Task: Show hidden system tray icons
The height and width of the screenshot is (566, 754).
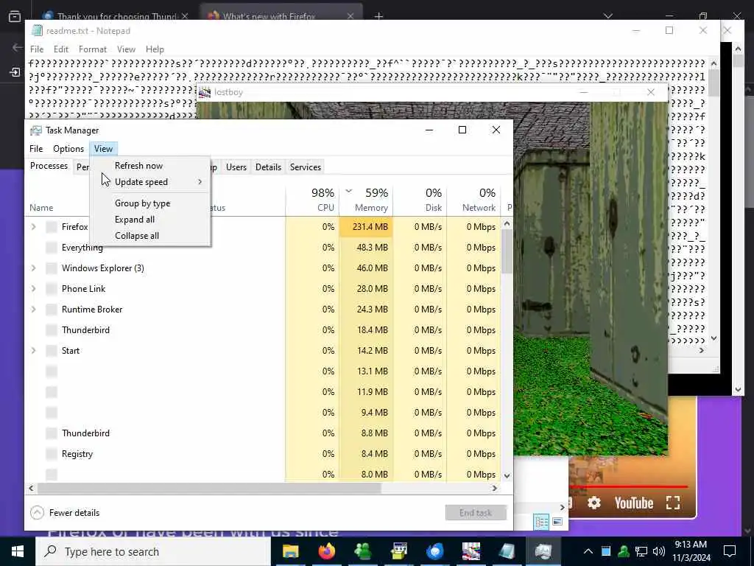Action: [x=588, y=551]
